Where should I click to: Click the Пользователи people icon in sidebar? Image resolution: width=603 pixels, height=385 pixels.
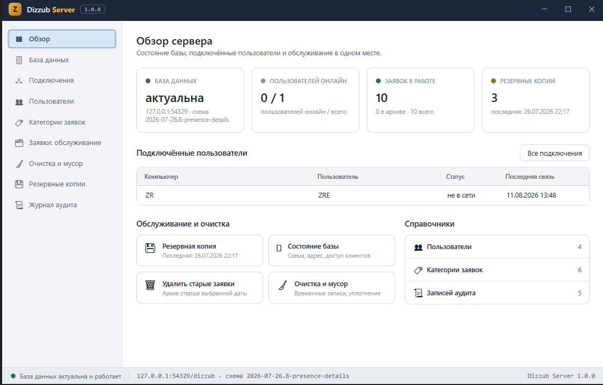point(19,101)
